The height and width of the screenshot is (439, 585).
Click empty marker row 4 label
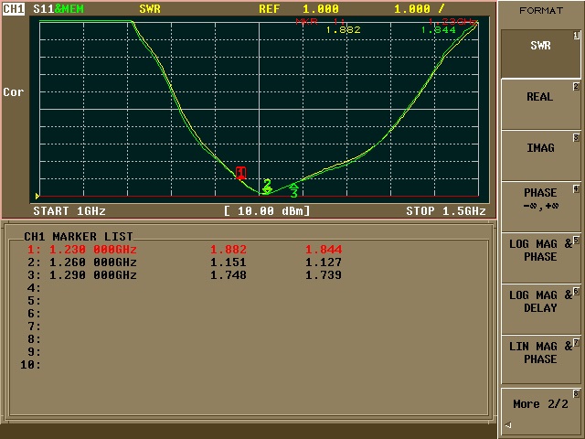point(34,288)
